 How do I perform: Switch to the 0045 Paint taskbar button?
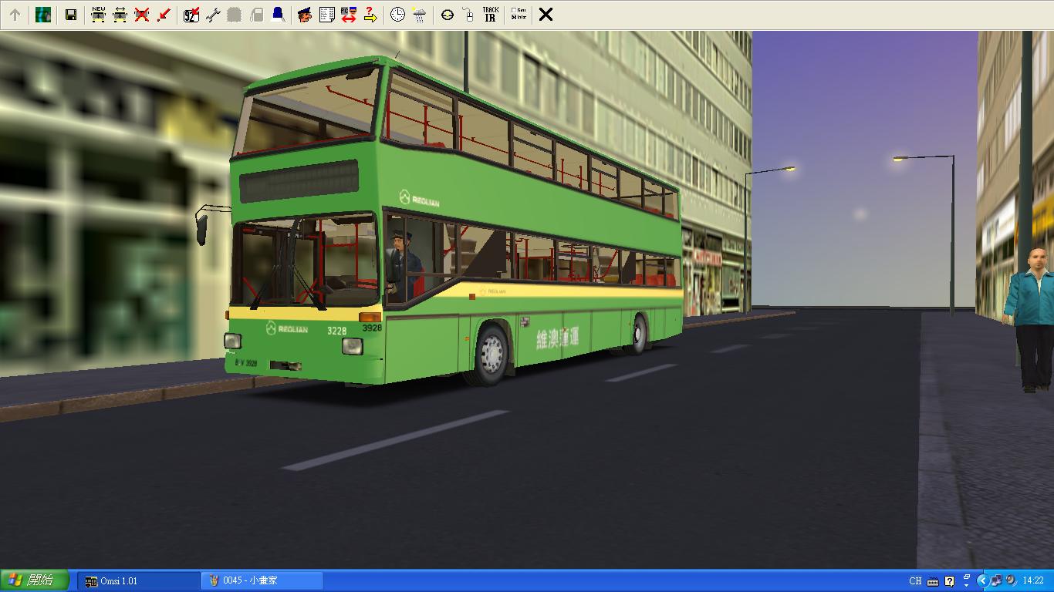pos(262,580)
